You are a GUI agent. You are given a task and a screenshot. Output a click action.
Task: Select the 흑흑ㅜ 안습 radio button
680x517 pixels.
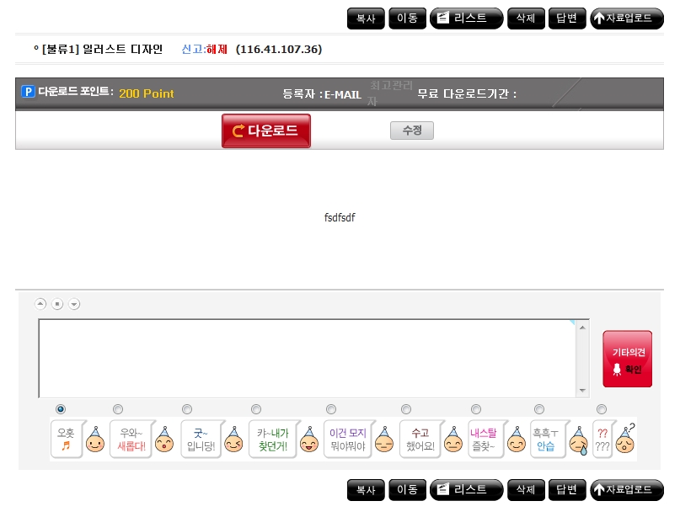539,409
